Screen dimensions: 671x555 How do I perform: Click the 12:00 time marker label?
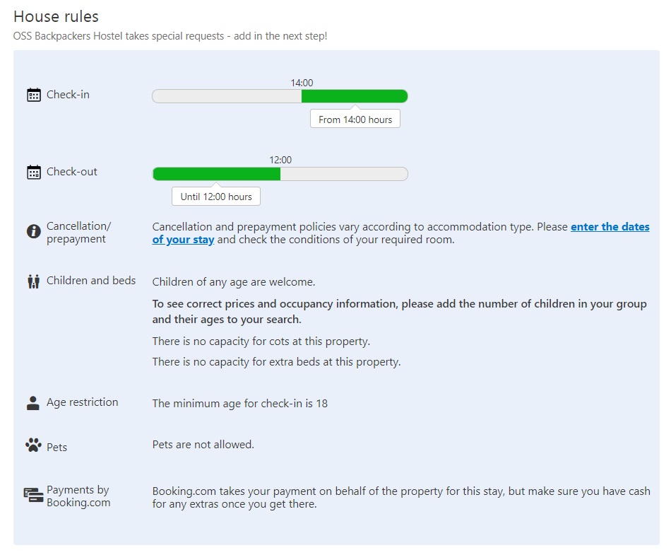click(x=280, y=160)
